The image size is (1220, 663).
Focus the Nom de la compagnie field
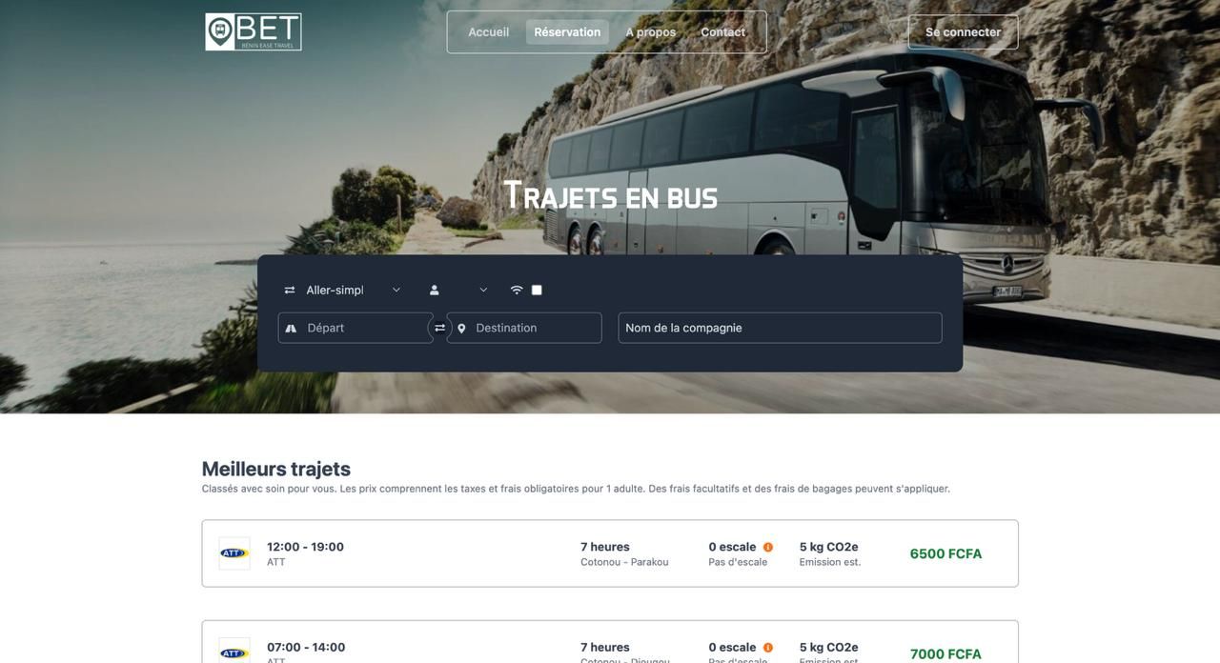tap(780, 328)
